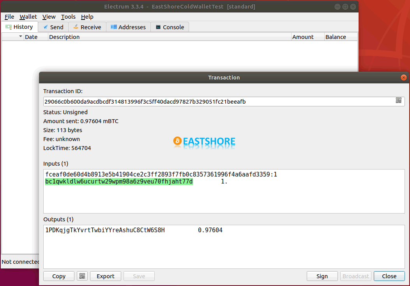
Task: Click the QR code button next to Copy
Action: tap(82, 276)
